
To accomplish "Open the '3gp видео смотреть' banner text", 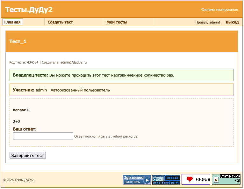I will pyautogui.click(x=133, y=179).
